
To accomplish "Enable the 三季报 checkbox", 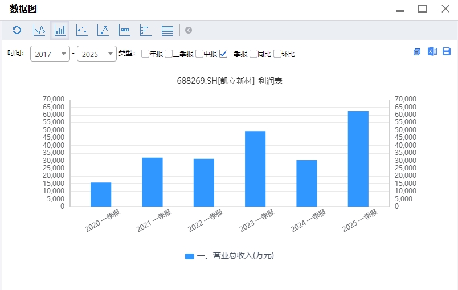I will coord(169,54).
